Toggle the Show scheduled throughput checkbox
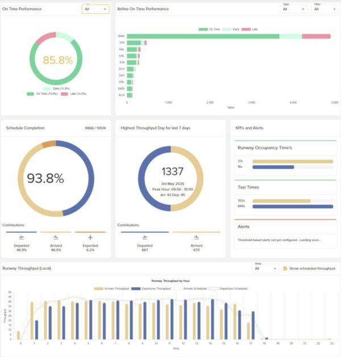Viewport: 341px width, 357px height. [x=285, y=268]
